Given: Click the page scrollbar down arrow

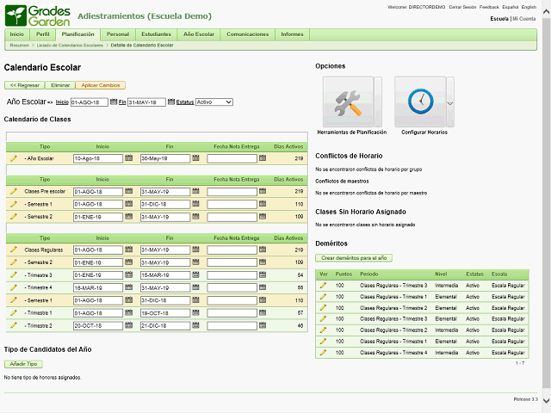Looking at the screenshot, I should pos(546,401).
